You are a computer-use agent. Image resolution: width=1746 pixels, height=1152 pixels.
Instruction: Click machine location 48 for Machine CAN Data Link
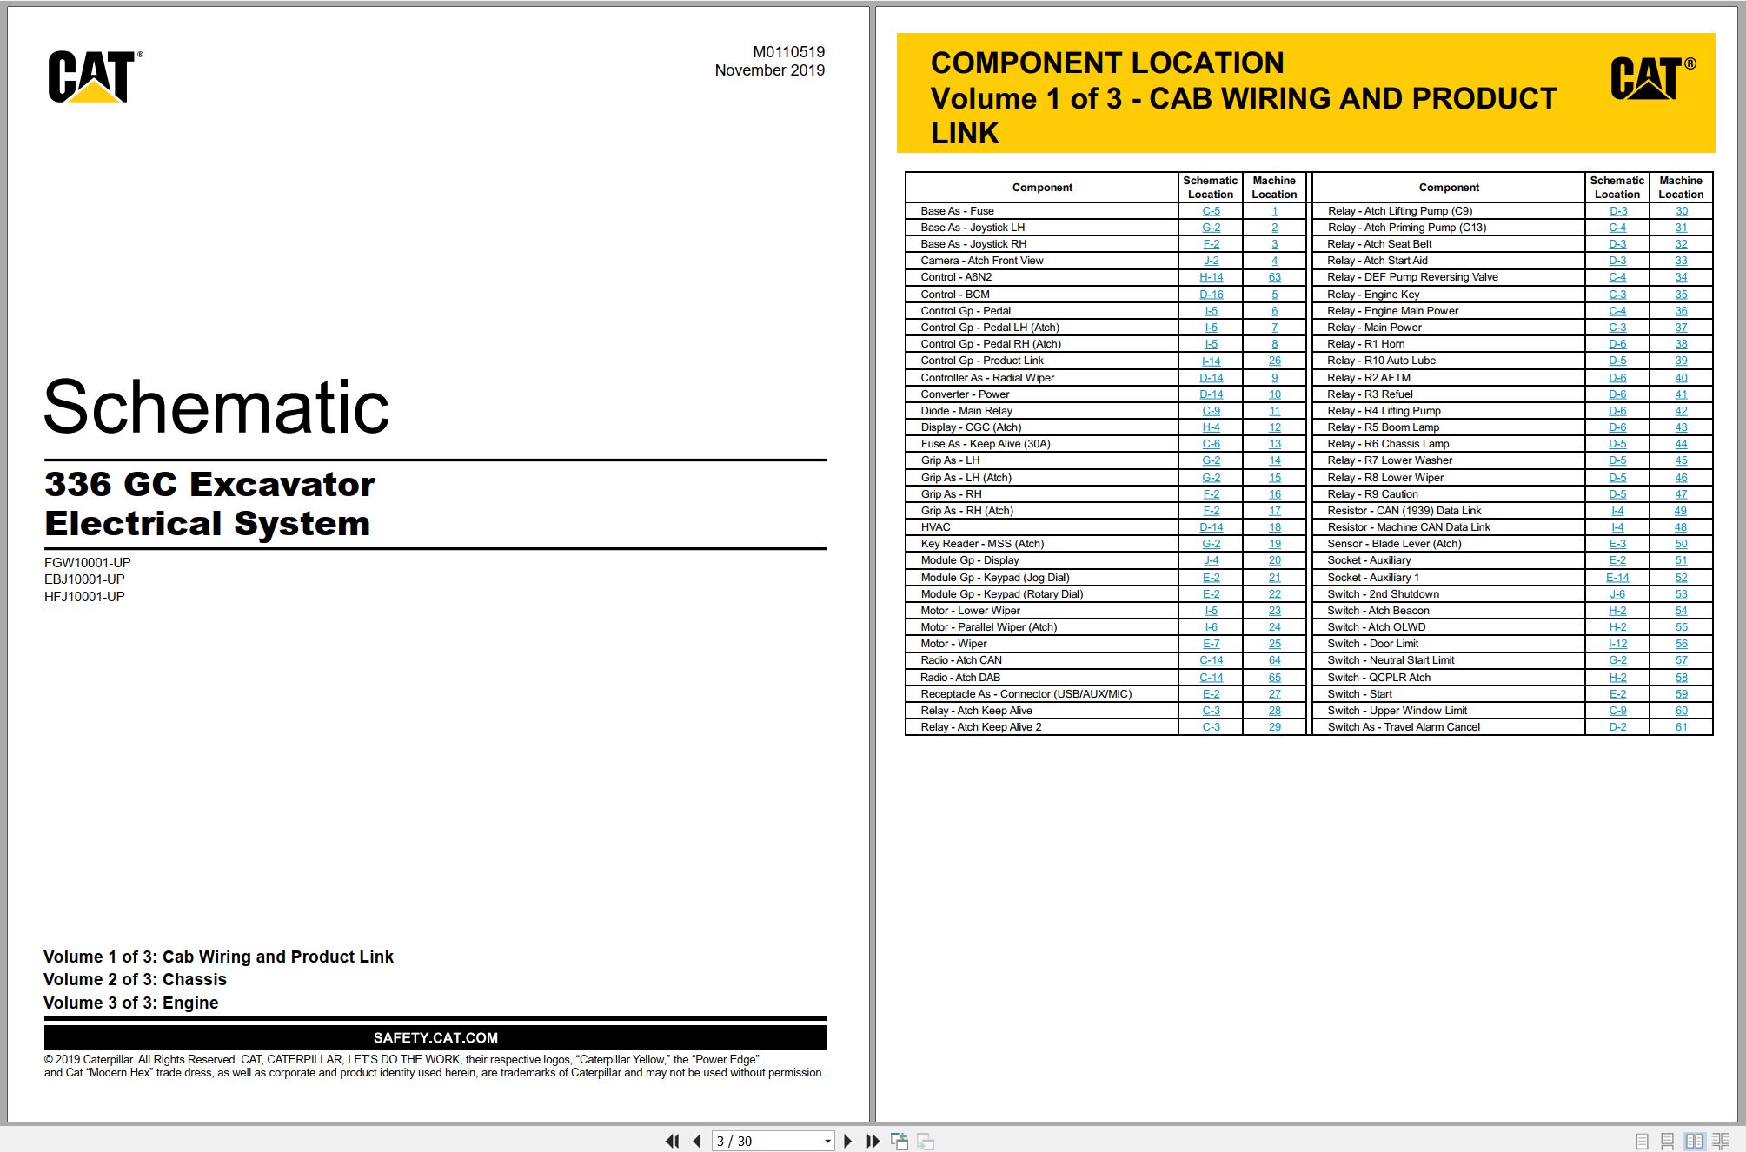(1681, 527)
